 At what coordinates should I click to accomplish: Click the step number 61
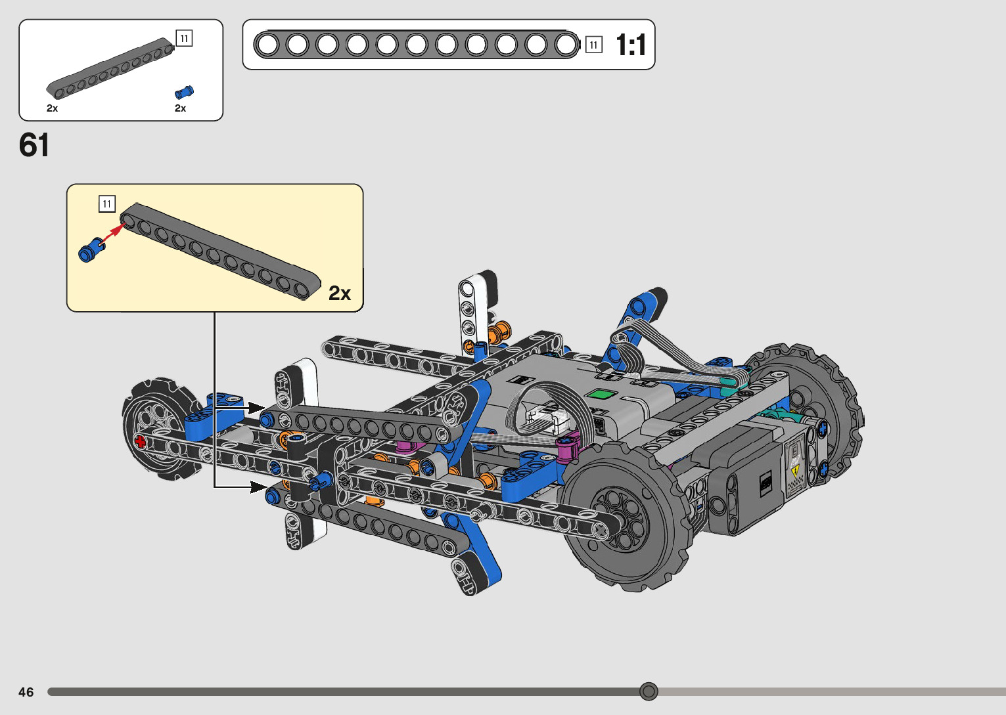tap(34, 145)
